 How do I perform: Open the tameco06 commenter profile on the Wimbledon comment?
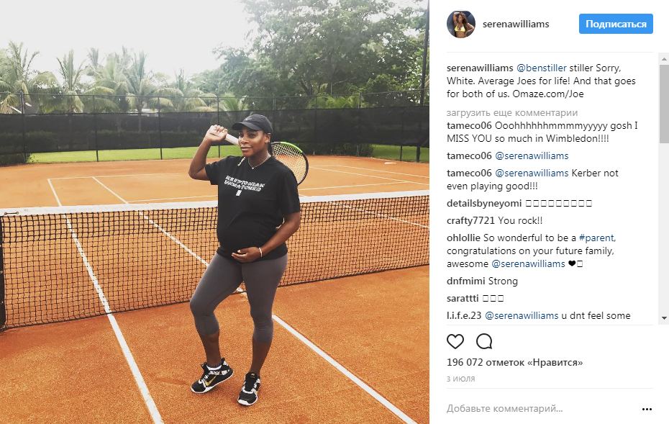coord(469,125)
